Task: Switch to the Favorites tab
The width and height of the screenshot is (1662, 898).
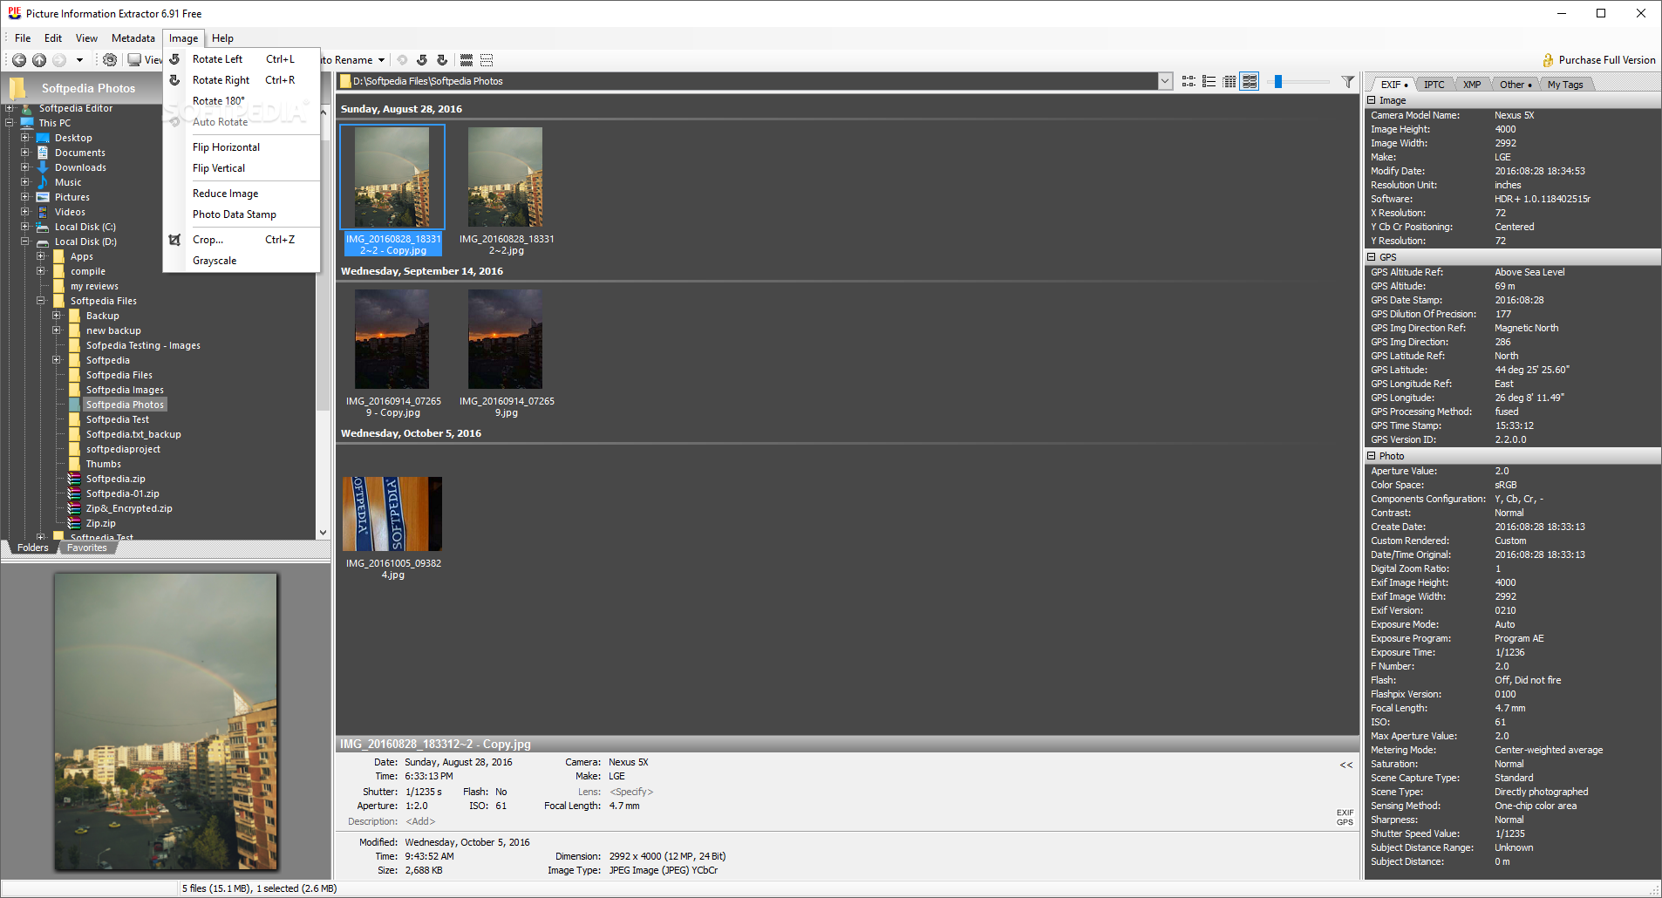Action: [87, 548]
